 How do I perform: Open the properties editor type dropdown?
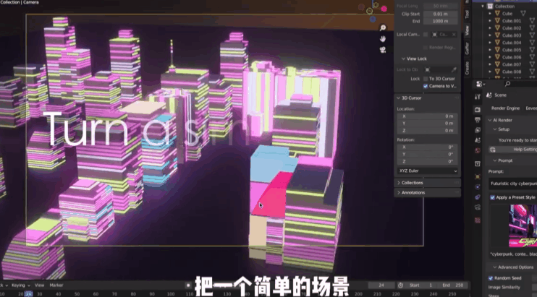click(480, 84)
